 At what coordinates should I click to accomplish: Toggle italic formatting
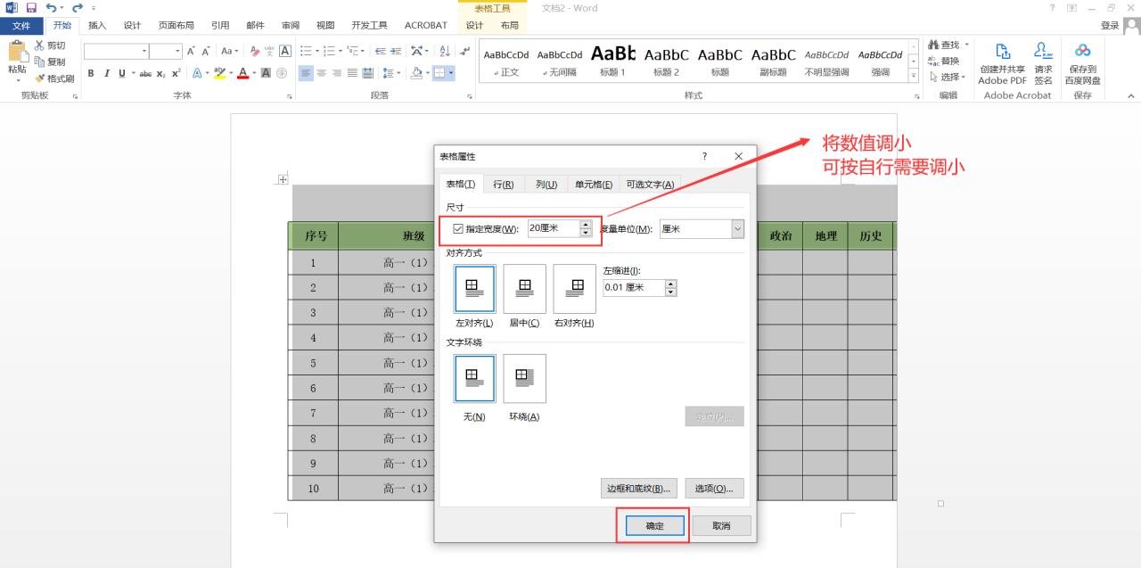[106, 73]
